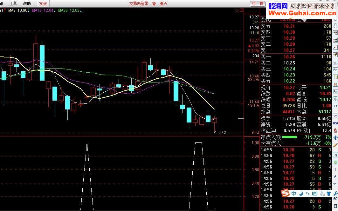Open the 发现 tab
Viewport: 338px width, 211px height.
pos(43,3)
